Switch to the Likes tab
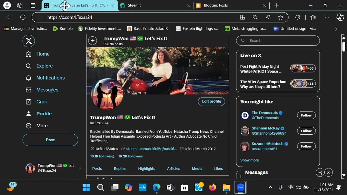This screenshot has height=195, width=347. [219, 168]
